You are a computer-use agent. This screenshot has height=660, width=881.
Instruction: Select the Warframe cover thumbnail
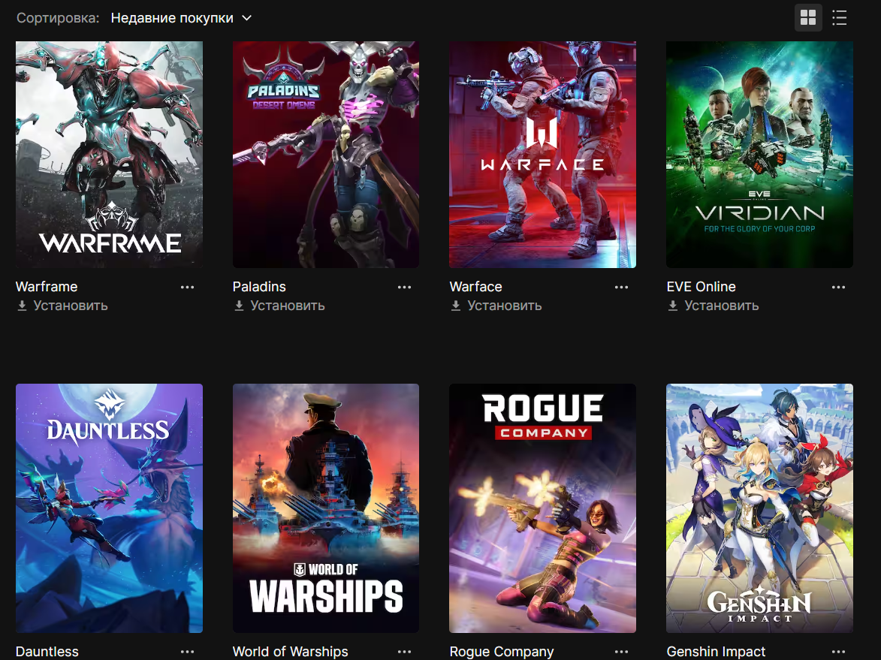coord(109,155)
